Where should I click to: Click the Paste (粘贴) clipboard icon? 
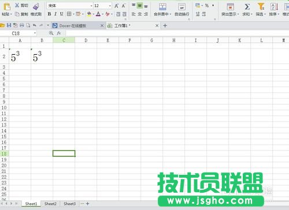point(7,7)
